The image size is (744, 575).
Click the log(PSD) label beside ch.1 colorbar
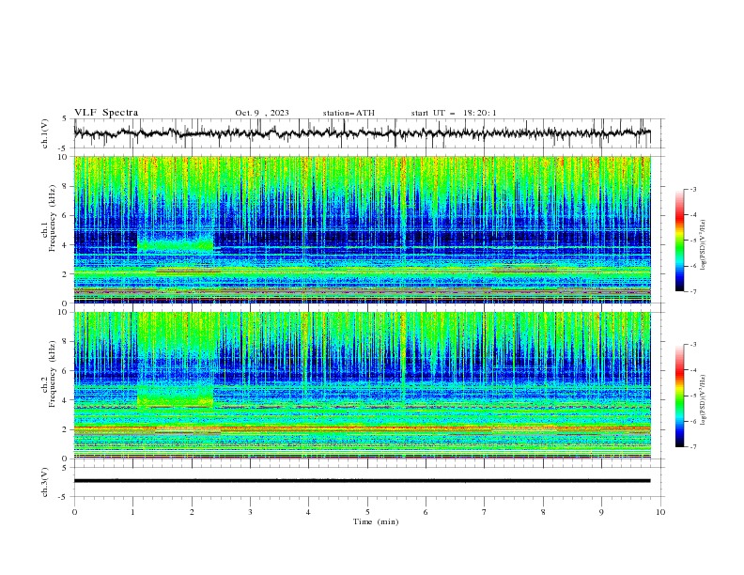click(704, 245)
